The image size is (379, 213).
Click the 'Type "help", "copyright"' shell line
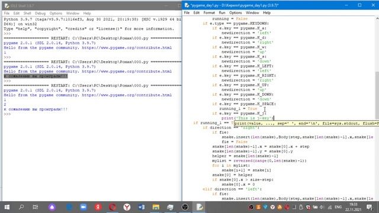click(89, 29)
